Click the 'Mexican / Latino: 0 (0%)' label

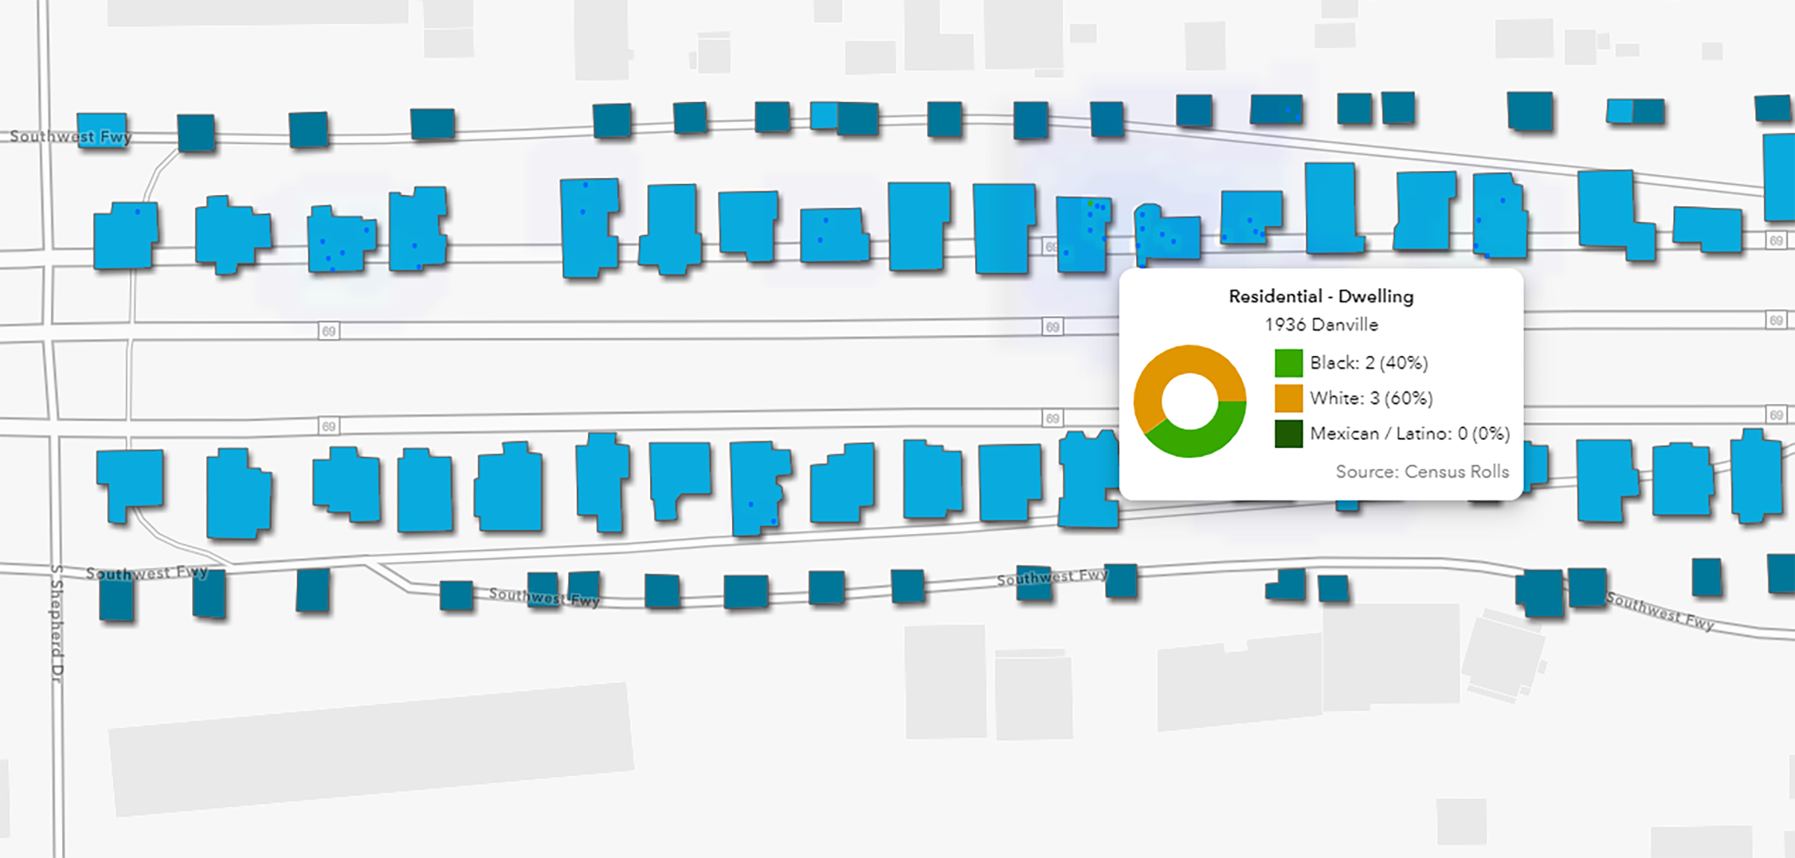(x=1410, y=434)
